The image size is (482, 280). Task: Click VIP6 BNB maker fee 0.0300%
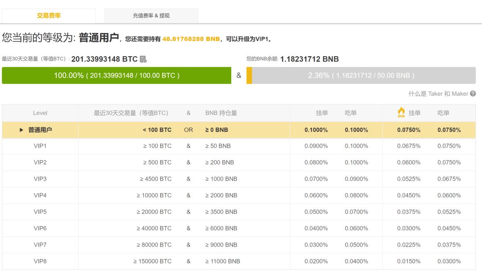pos(409,228)
